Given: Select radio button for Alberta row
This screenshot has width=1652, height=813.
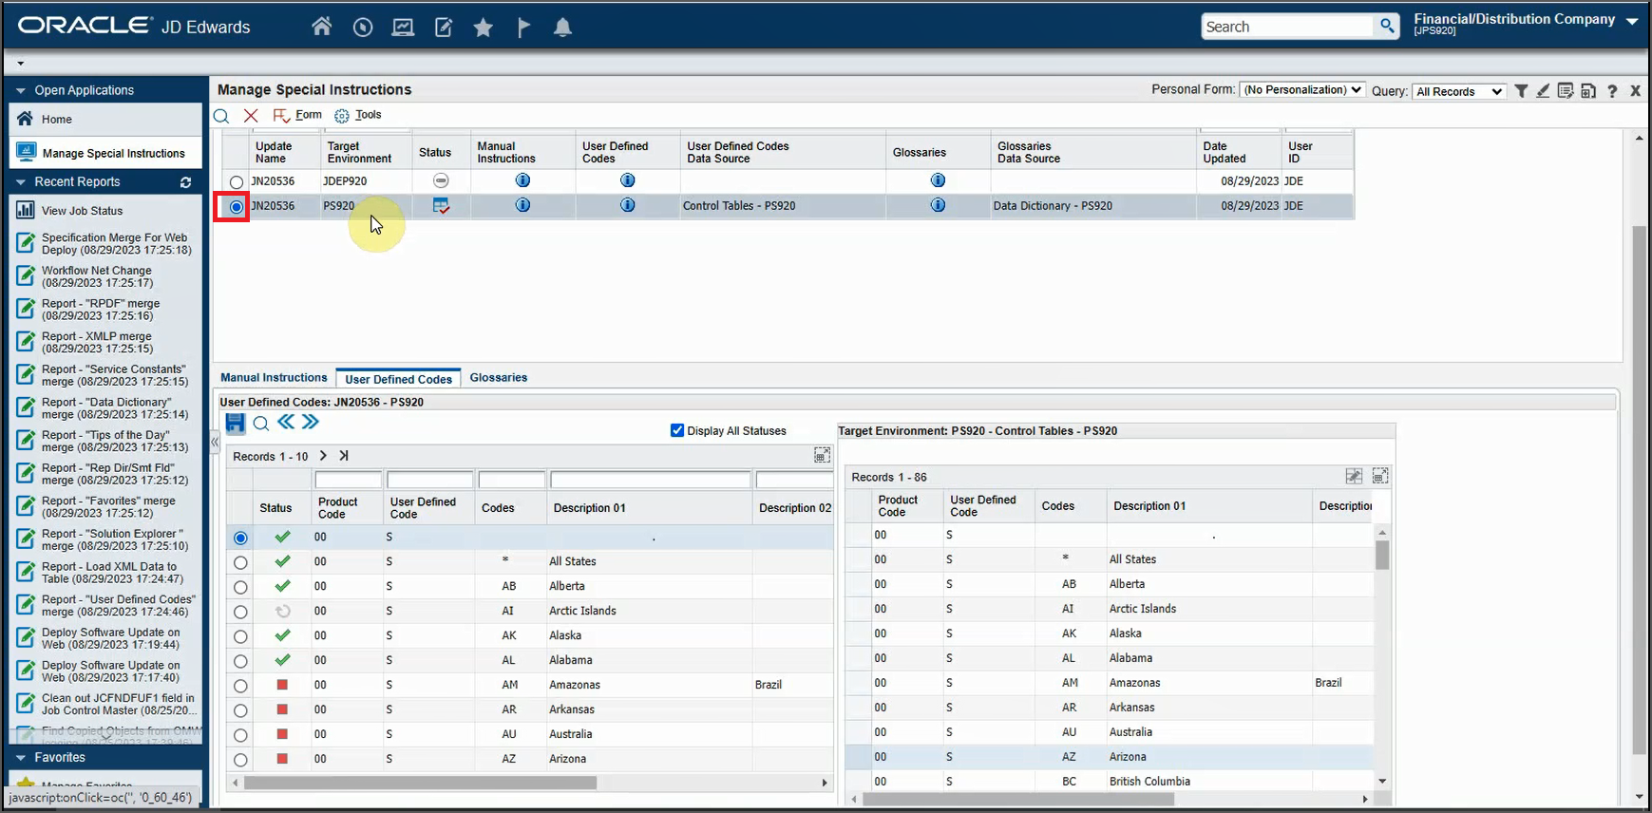Looking at the screenshot, I should coord(240,588).
